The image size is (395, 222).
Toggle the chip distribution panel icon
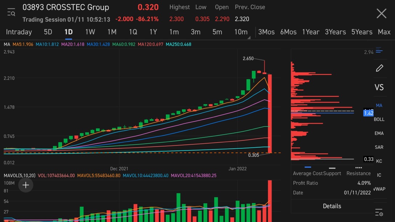coord(379,50)
